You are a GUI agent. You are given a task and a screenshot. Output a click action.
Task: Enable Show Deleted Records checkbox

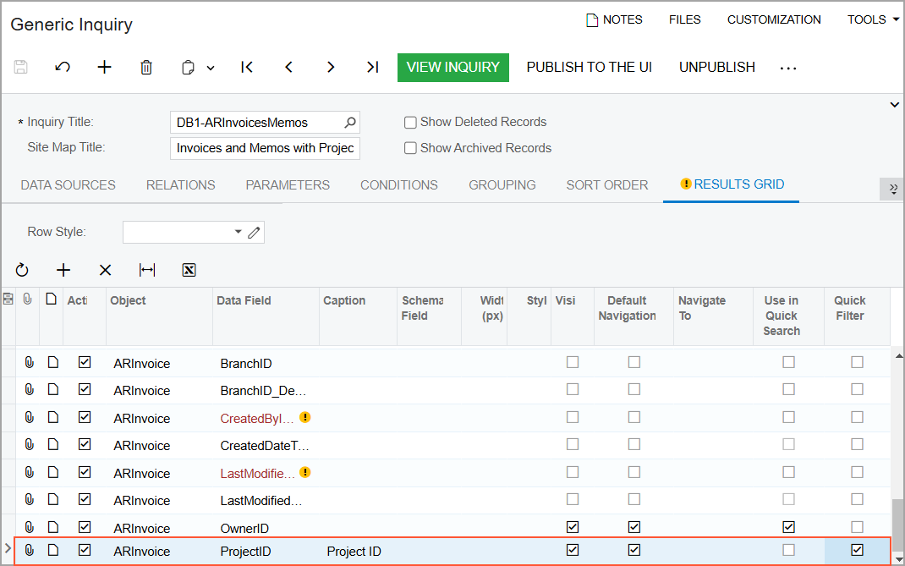tap(410, 123)
